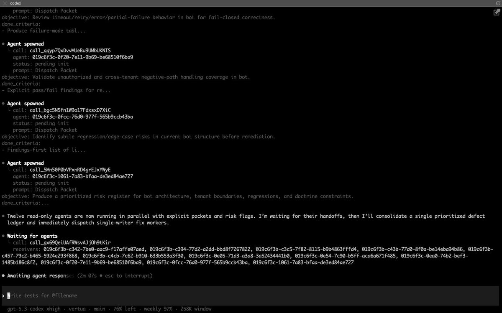This screenshot has height=313, width=502.
Task: Click the '(2m 07s' elapsed timer text
Action: (87, 276)
